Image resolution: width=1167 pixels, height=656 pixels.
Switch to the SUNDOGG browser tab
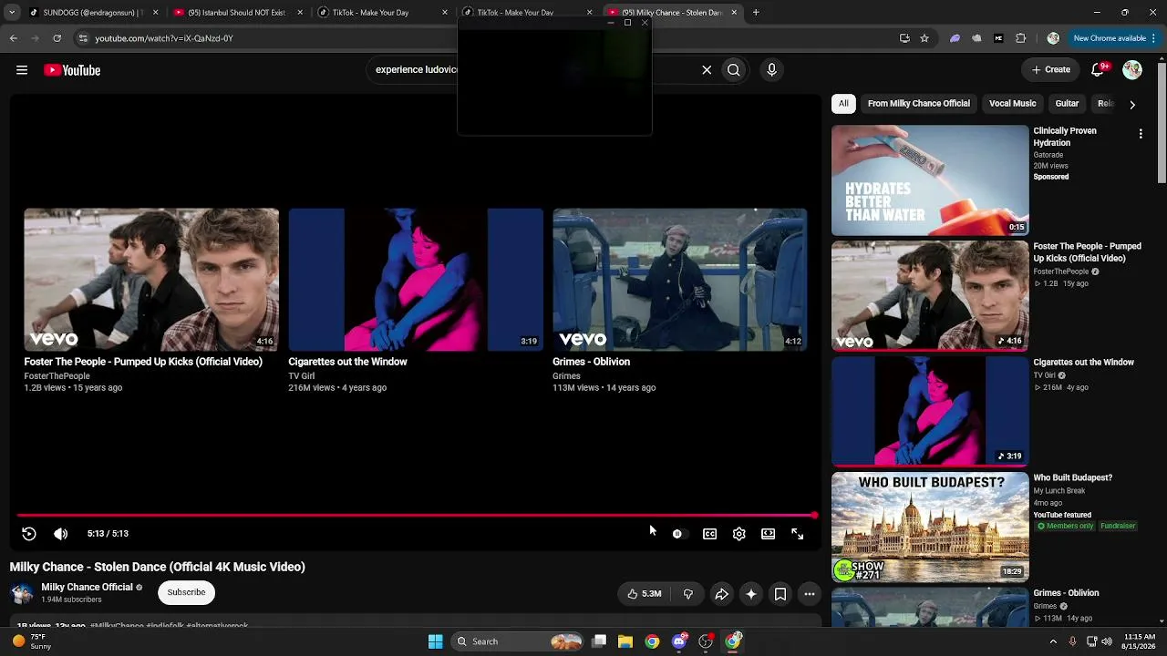pyautogui.click(x=91, y=13)
